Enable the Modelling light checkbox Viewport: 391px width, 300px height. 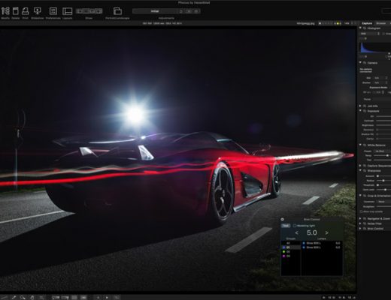[295, 226]
